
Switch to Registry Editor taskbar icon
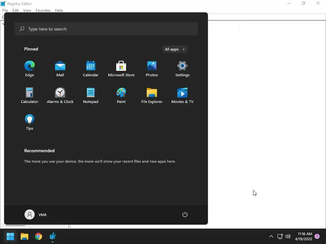[53, 236]
